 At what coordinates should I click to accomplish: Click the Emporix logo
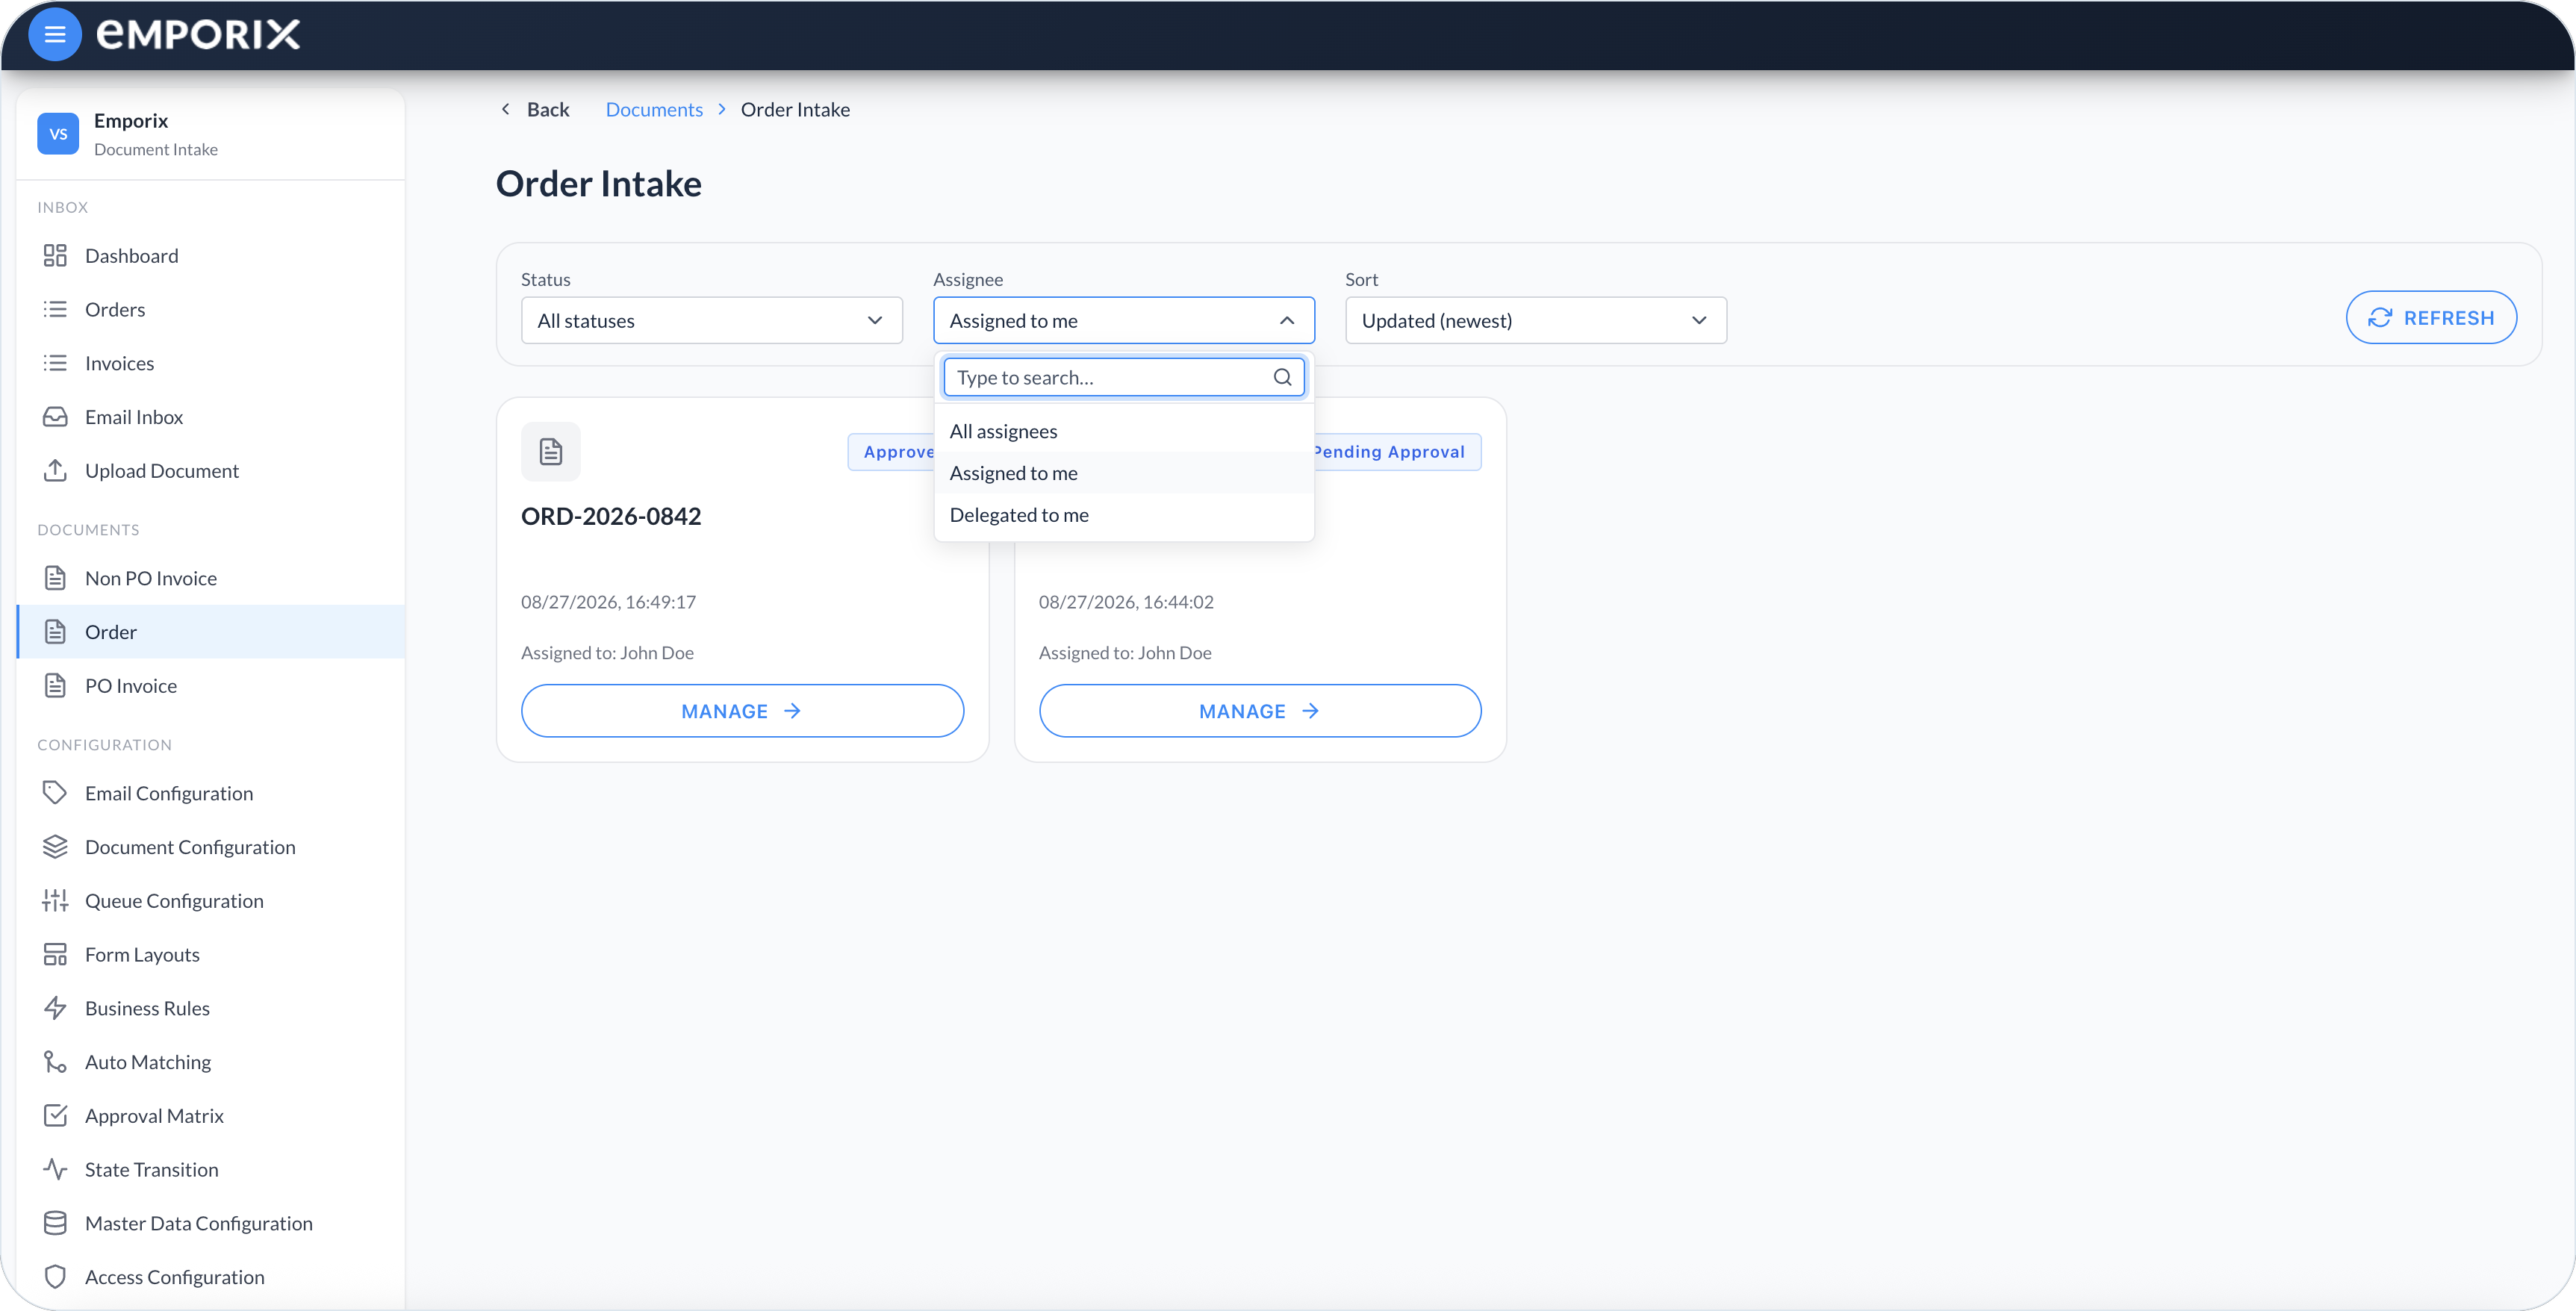click(198, 35)
